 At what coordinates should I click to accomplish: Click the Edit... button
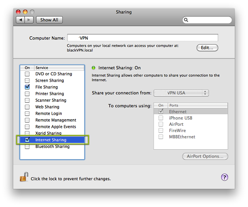click(x=207, y=47)
